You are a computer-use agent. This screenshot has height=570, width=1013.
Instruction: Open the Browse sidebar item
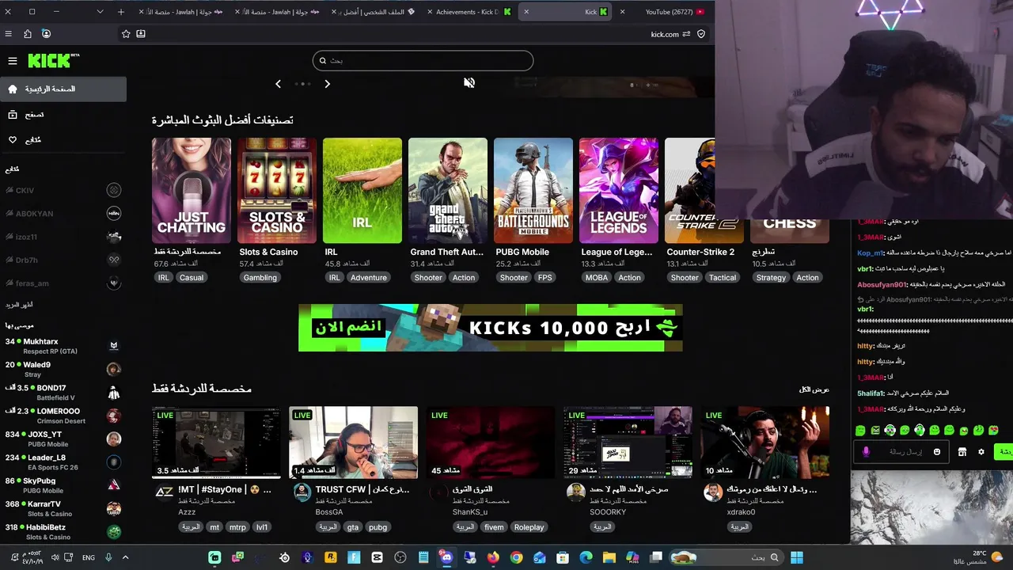[x=63, y=115]
